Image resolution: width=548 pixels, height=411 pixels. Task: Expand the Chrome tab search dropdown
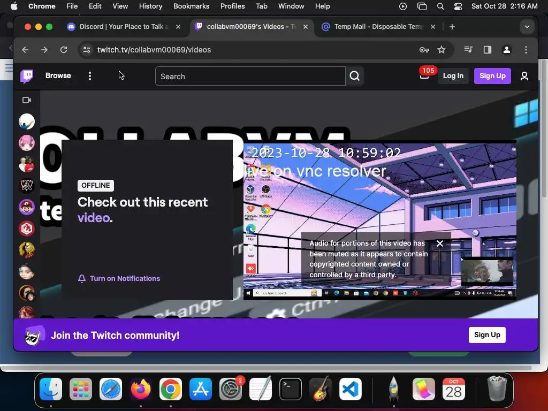(x=527, y=27)
